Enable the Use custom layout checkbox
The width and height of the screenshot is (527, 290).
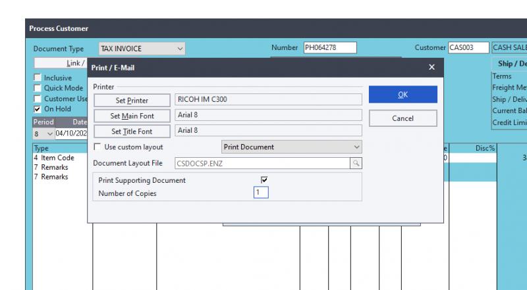pyautogui.click(x=98, y=147)
